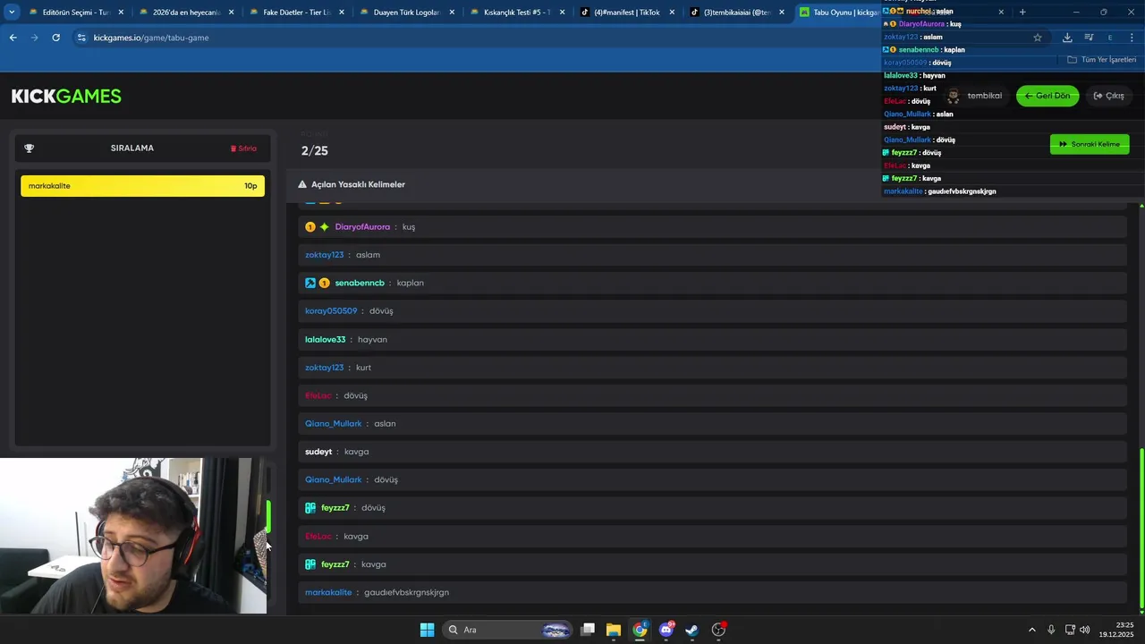Open the tab search dropdown arrow
Screen dimensions: 1145x644
point(12,12)
